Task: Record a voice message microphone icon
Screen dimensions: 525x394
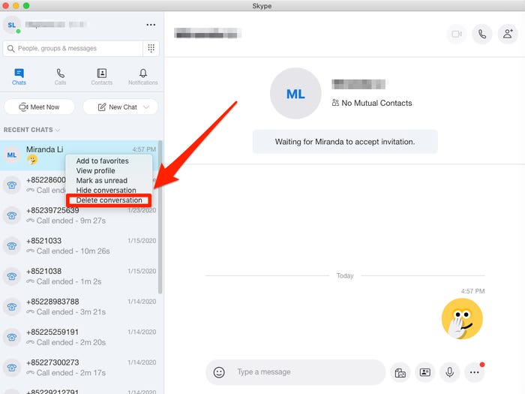Action: click(x=450, y=372)
